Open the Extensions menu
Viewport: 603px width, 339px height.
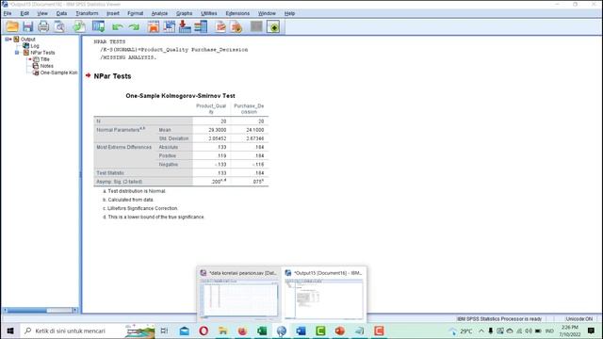point(237,13)
